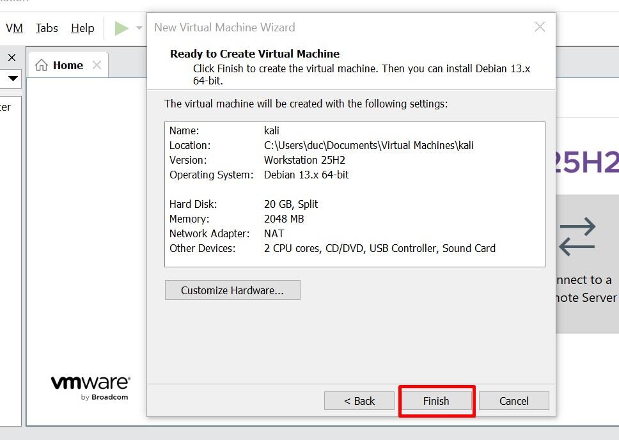619x440 pixels.
Task: Click the Connect to Remote Server arrows icon
Action: tap(577, 236)
